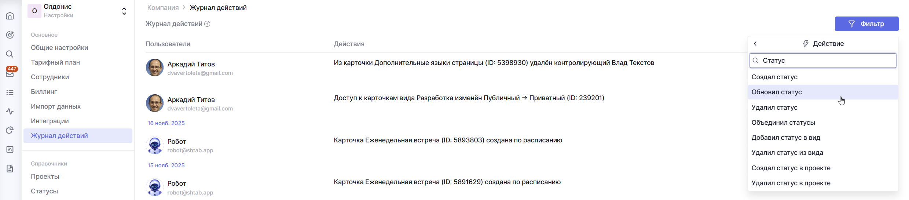The height and width of the screenshot is (200, 909).
Task: Select 'Удалил статус из вида' option
Action: point(787,153)
